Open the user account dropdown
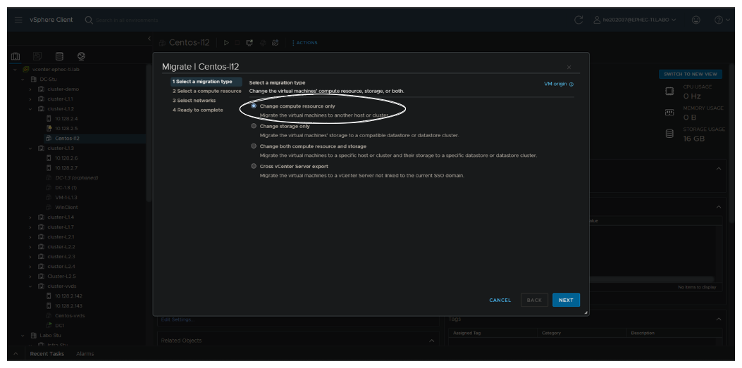Screen dimensions: 742x368 pos(635,20)
